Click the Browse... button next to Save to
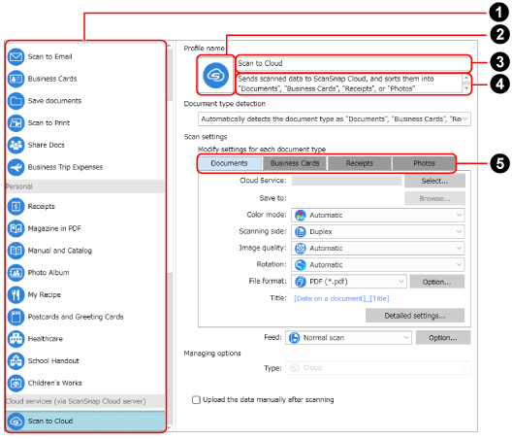The height and width of the screenshot is (440, 512). click(x=434, y=198)
